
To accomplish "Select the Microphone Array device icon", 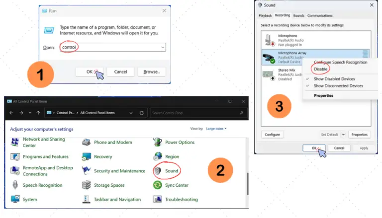I will pos(269,59).
